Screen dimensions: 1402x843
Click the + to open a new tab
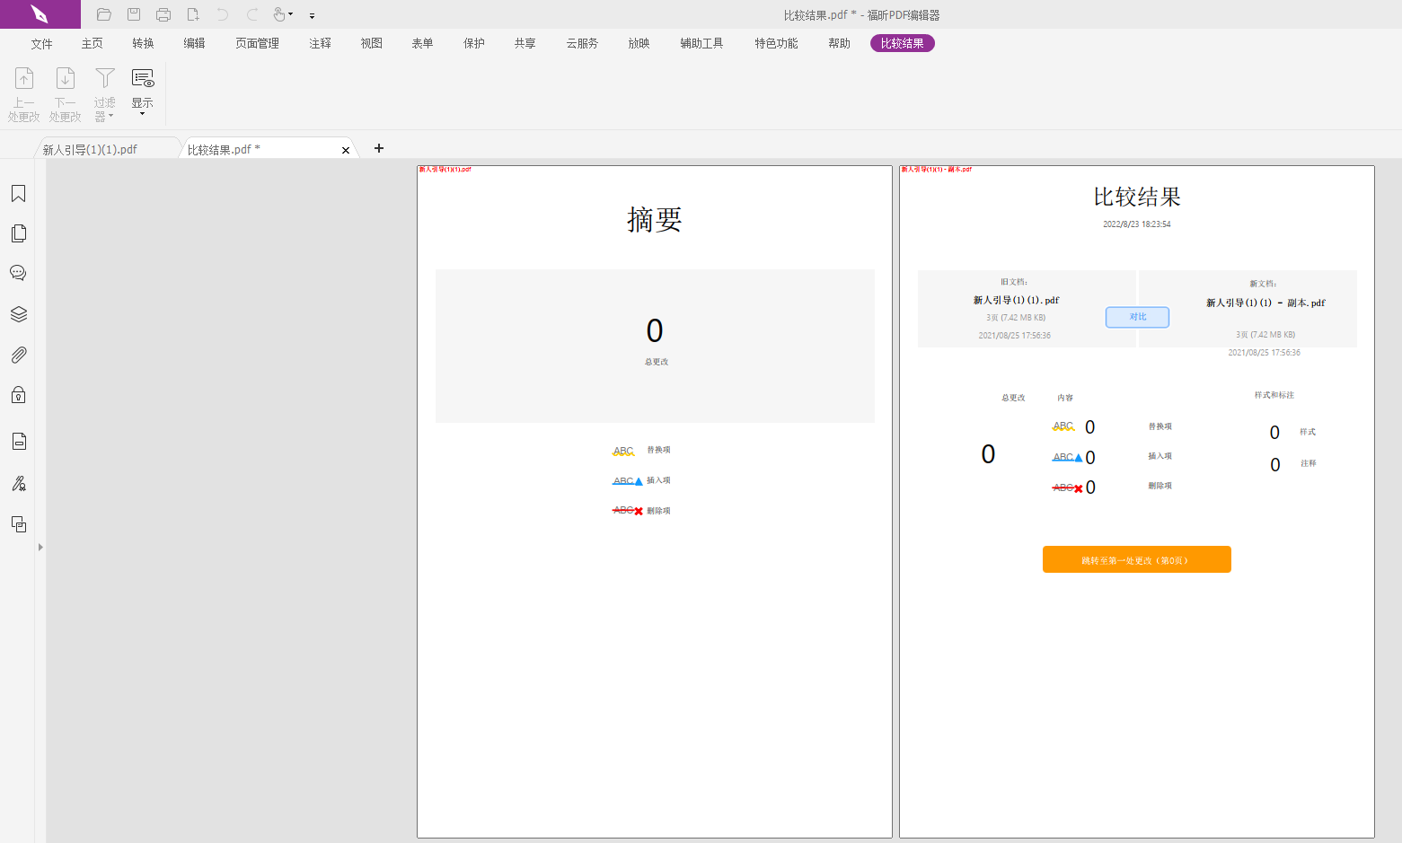point(378,148)
